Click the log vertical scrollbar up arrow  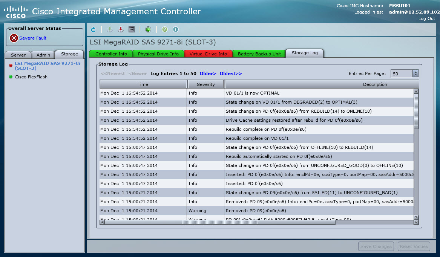point(416,91)
